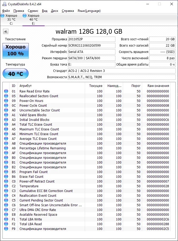Click the status circle for Total TLC Erase Count

(x=6, y=124)
